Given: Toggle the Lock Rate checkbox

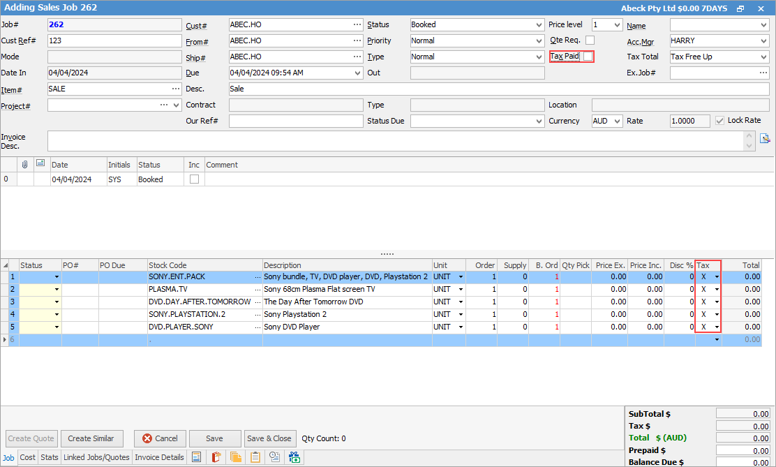Looking at the screenshot, I should point(720,121).
